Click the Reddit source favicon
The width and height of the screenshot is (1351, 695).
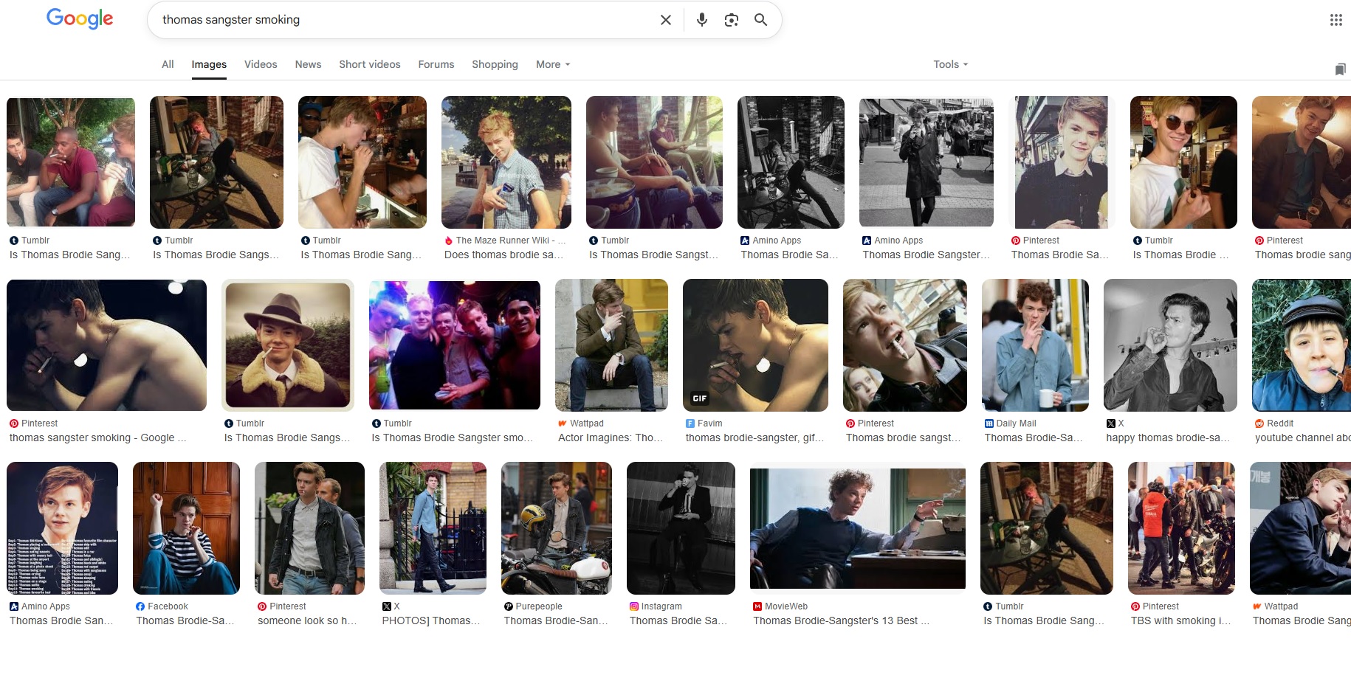point(1259,423)
